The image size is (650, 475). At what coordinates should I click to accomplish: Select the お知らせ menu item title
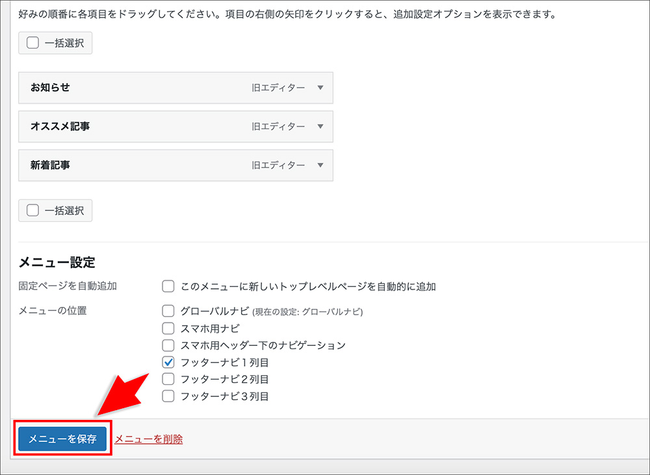point(50,88)
